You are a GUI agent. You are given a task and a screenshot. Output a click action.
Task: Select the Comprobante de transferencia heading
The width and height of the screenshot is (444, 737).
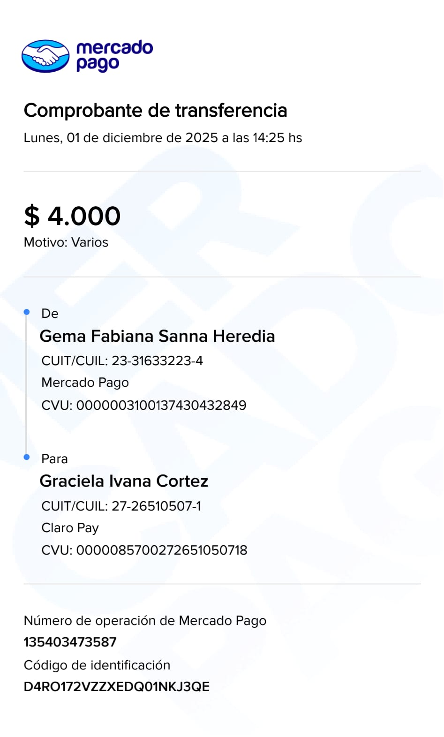[155, 111]
